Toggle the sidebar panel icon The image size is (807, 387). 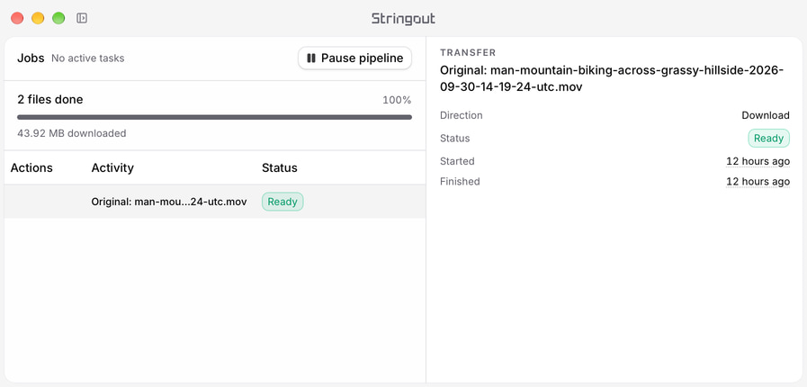point(82,18)
